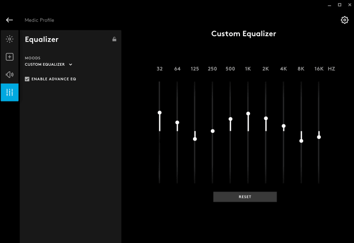Select the equalizer sliders sidebar icon
Screen dimensions: 354x243
click(9, 92)
